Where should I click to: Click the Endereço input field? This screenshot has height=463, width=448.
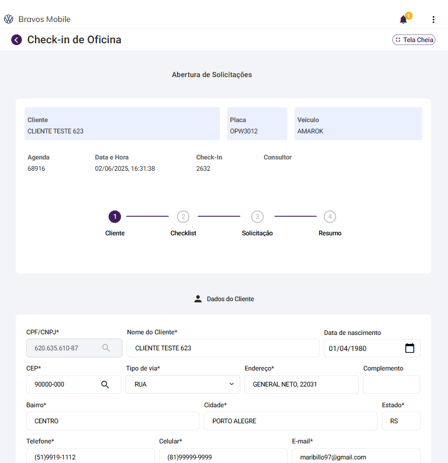[x=301, y=384]
